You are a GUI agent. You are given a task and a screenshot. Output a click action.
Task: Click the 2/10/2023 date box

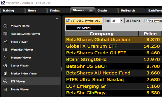click(84, 28)
